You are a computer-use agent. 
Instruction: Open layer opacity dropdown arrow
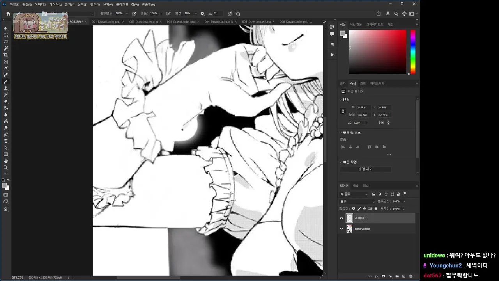(x=403, y=201)
